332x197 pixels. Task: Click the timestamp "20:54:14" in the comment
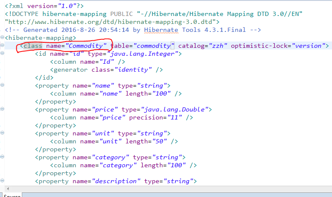tap(114, 30)
